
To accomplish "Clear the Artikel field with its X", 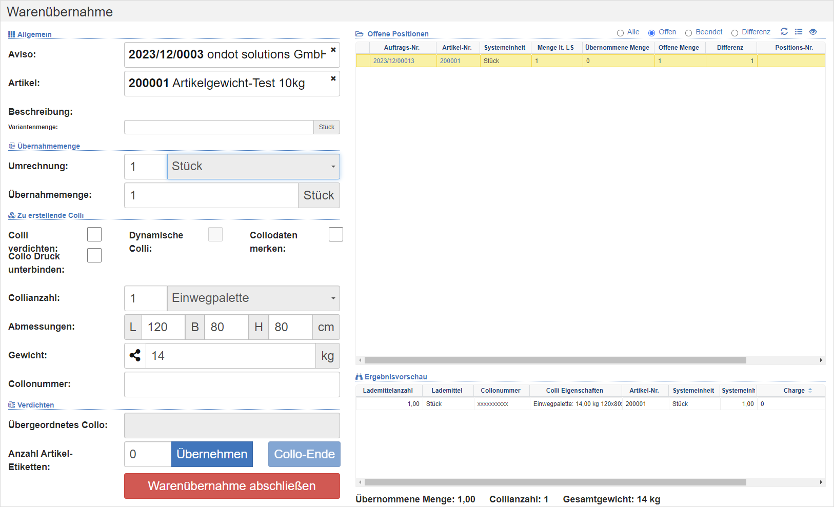I will 333,78.
